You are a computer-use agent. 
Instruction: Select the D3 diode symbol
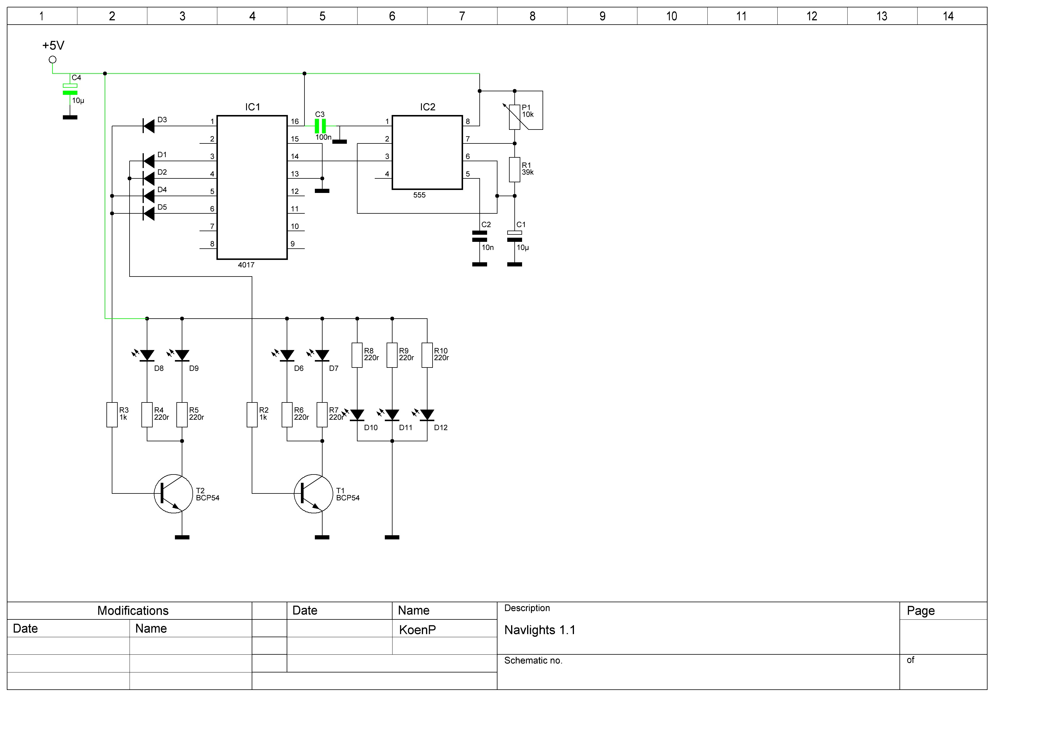[x=148, y=126]
